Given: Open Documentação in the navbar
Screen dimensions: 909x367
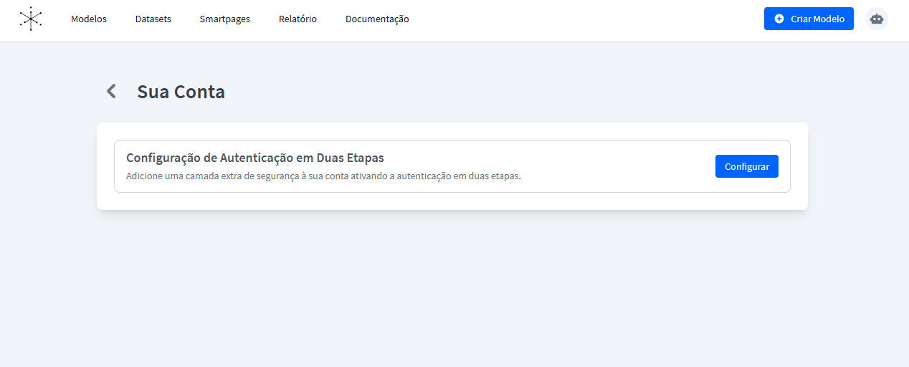Looking at the screenshot, I should coord(377,19).
